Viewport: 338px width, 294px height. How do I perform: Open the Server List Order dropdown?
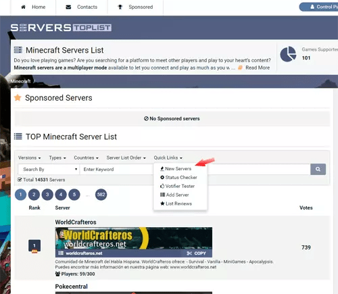[x=126, y=157]
